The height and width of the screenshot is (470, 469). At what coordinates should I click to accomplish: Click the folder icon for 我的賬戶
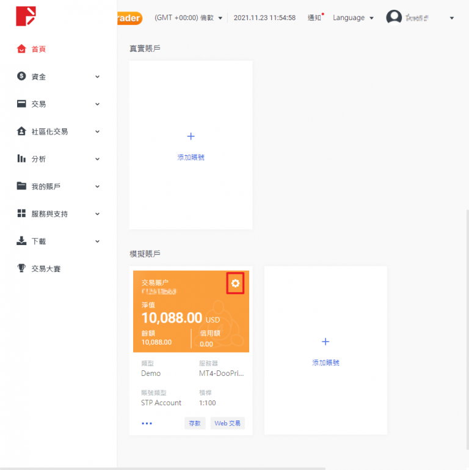[x=21, y=186]
